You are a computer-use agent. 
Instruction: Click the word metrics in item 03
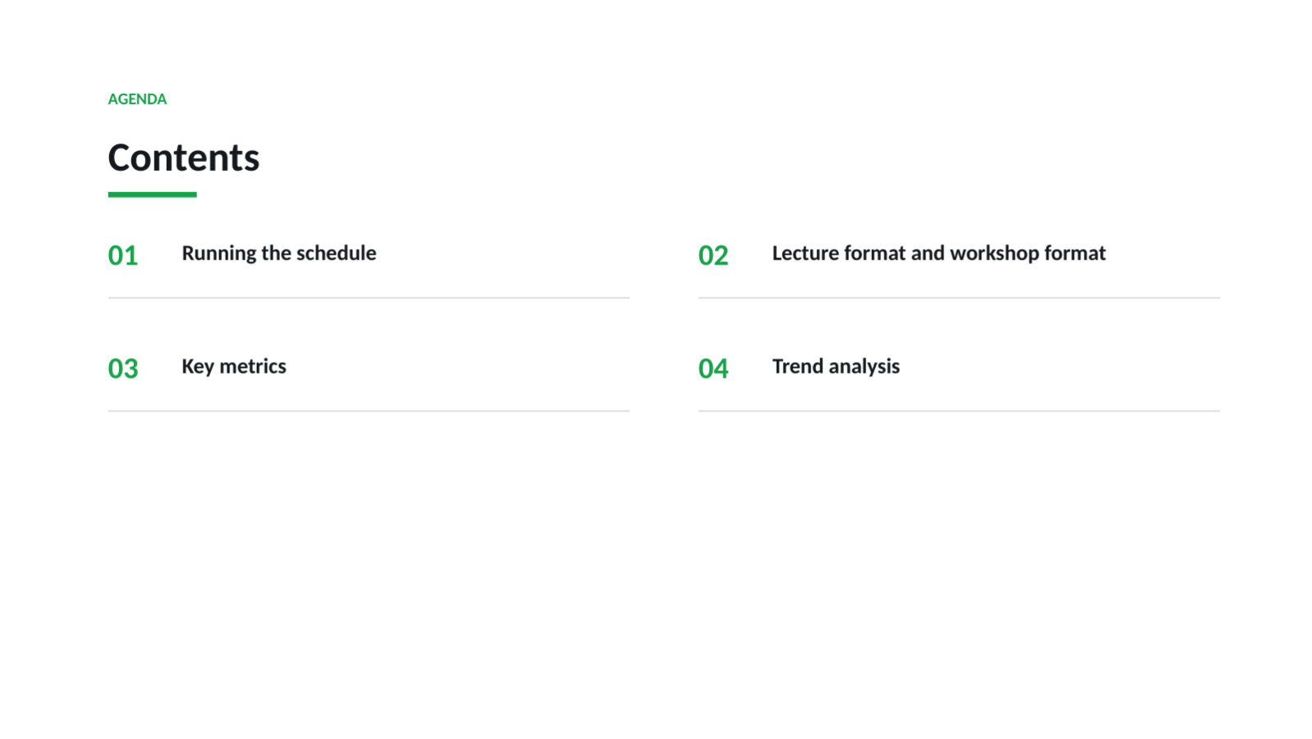[x=253, y=366]
